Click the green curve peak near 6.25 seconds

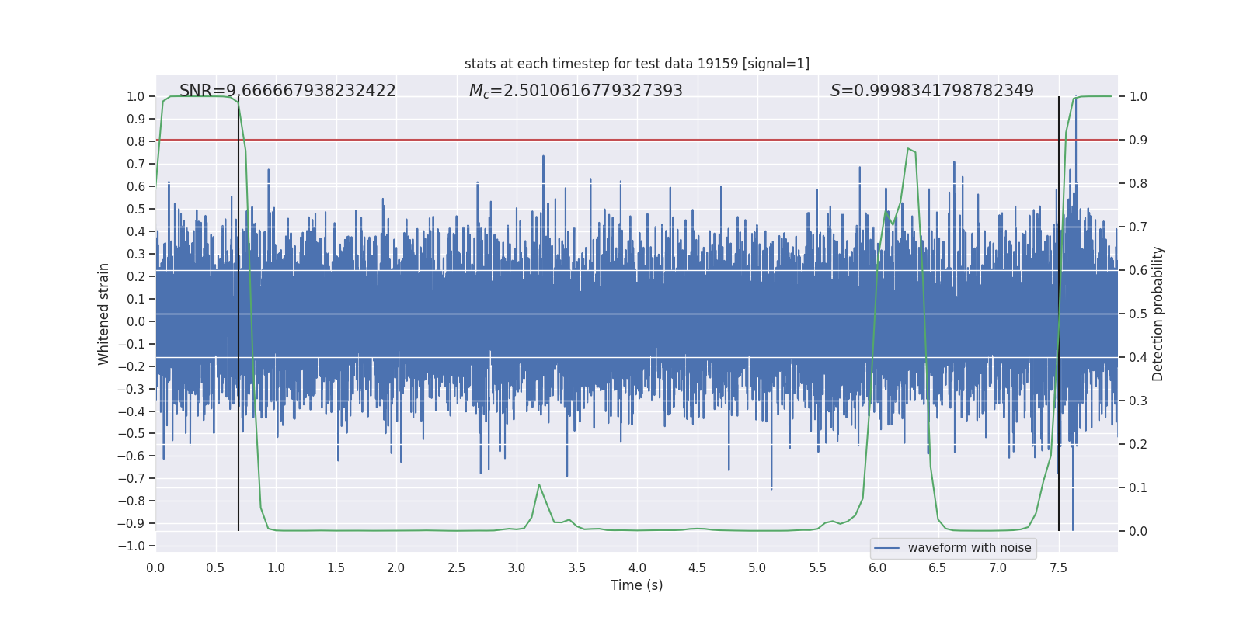(908, 149)
